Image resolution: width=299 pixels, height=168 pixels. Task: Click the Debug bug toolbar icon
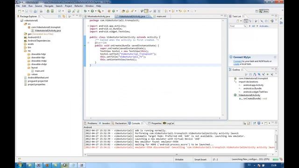point(85,11)
